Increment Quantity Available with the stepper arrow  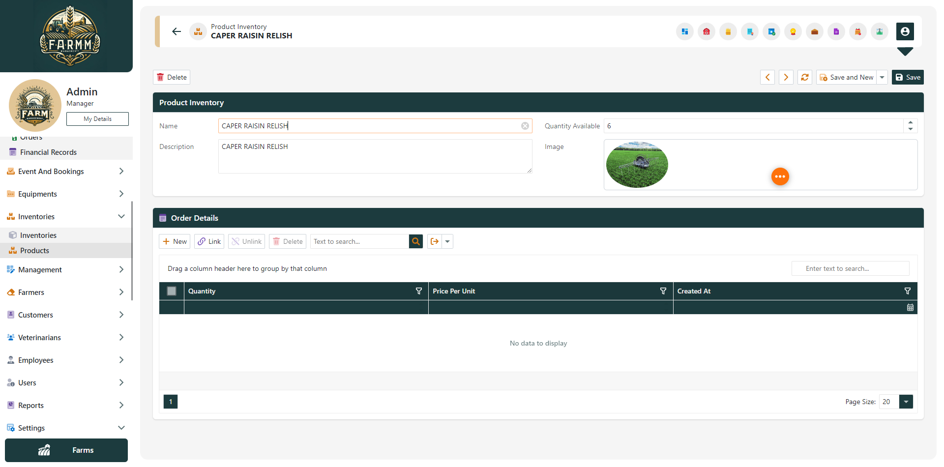[x=911, y=122]
